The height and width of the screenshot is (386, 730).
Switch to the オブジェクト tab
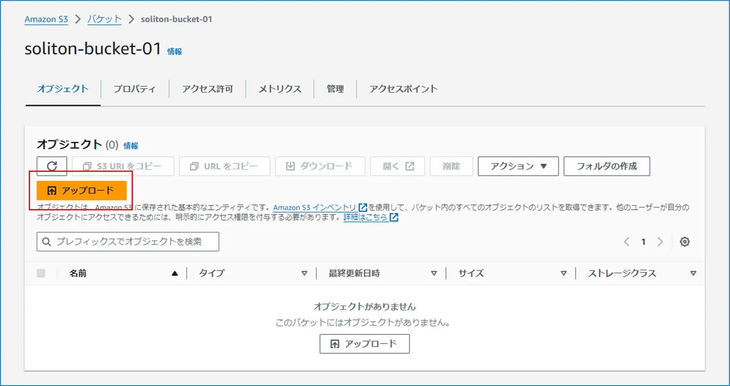(63, 89)
